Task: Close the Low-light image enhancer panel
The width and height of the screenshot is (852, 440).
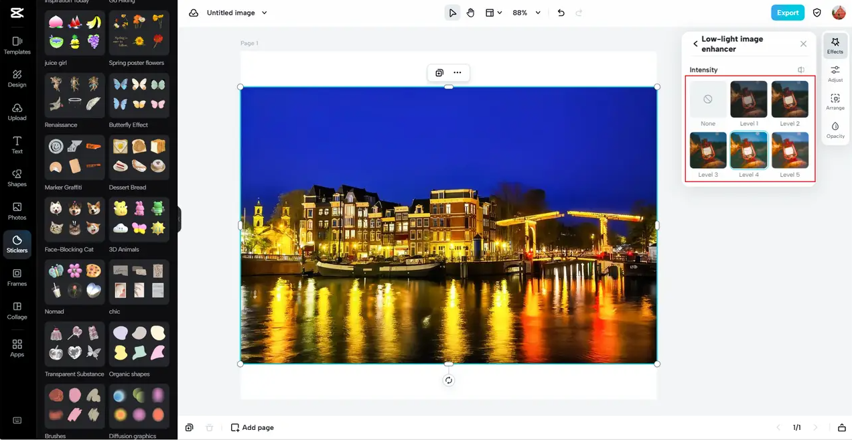Action: click(803, 44)
